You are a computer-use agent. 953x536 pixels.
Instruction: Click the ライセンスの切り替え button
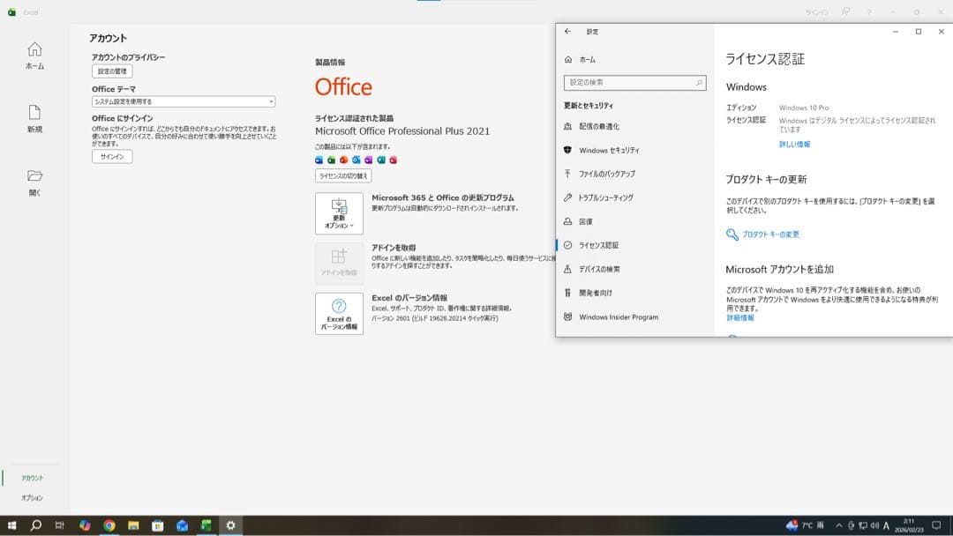(x=343, y=176)
